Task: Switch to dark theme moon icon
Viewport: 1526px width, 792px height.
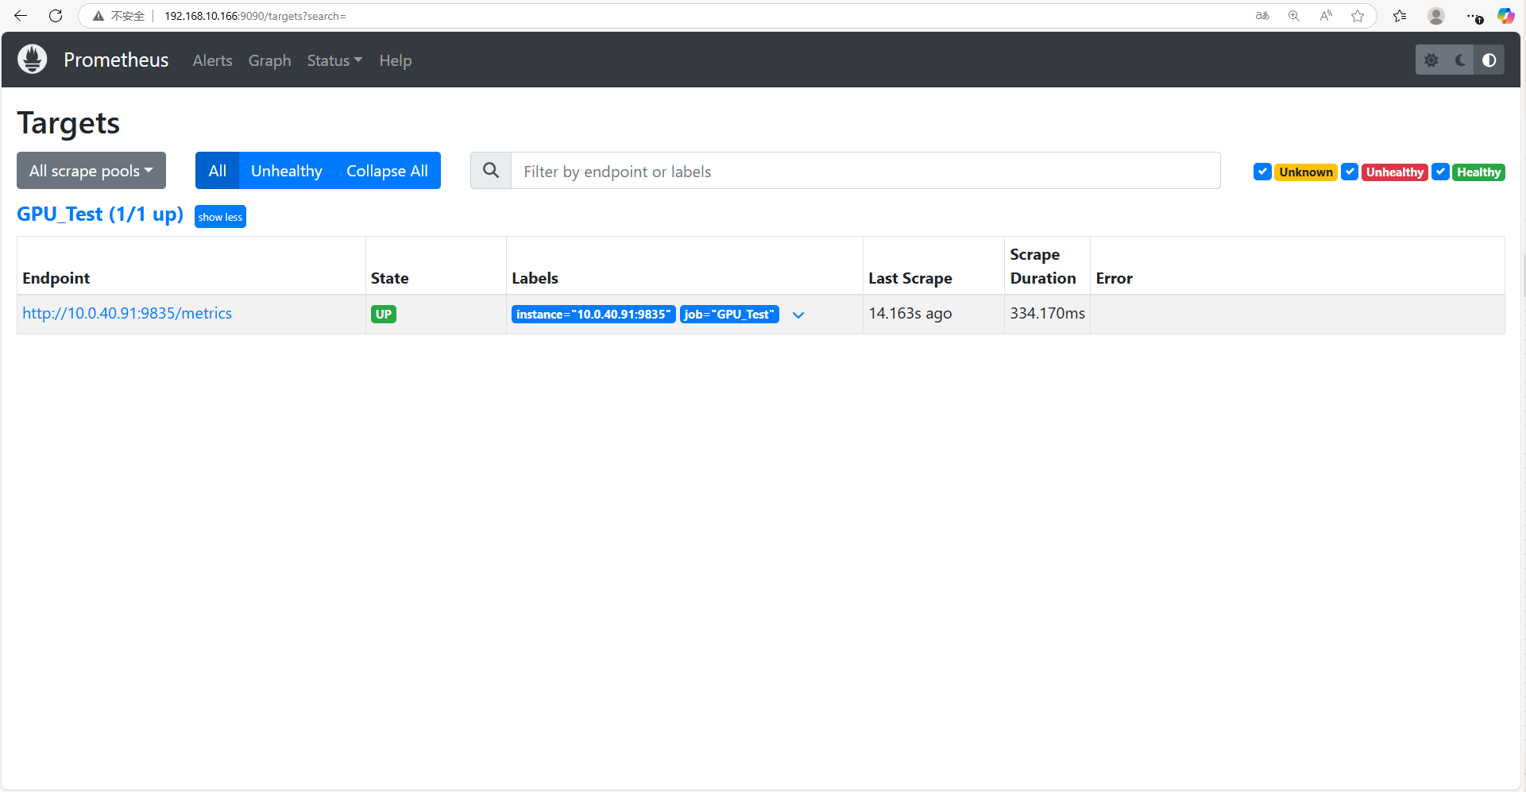Action: (1460, 60)
